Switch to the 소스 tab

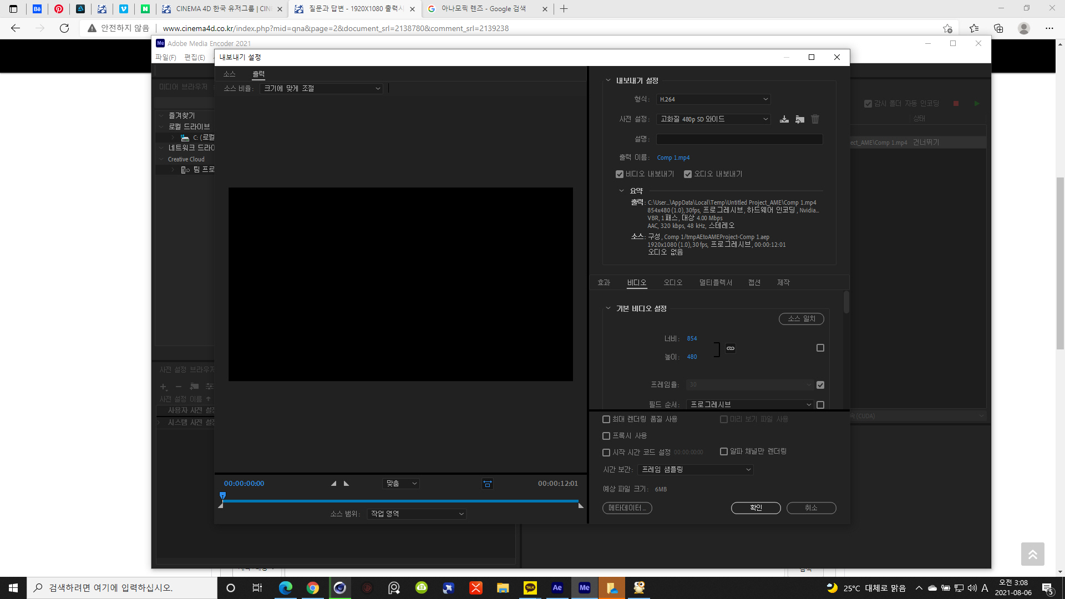pos(230,74)
